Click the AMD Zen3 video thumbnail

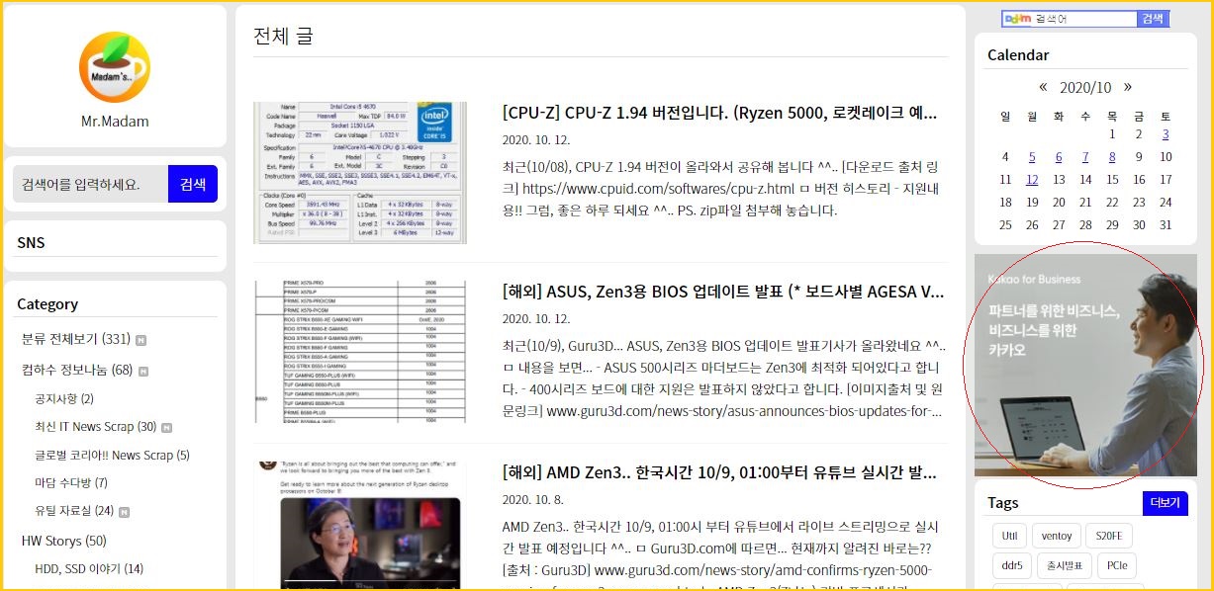[360, 526]
